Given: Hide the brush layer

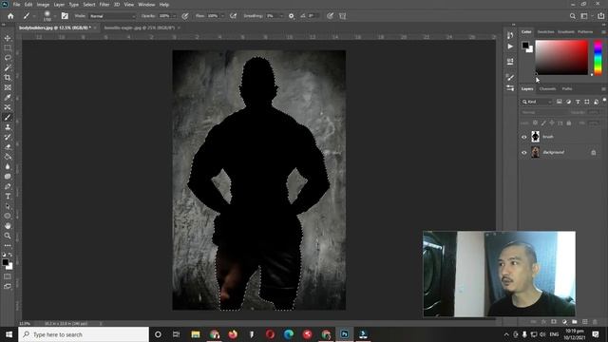Looking at the screenshot, I should coord(524,137).
